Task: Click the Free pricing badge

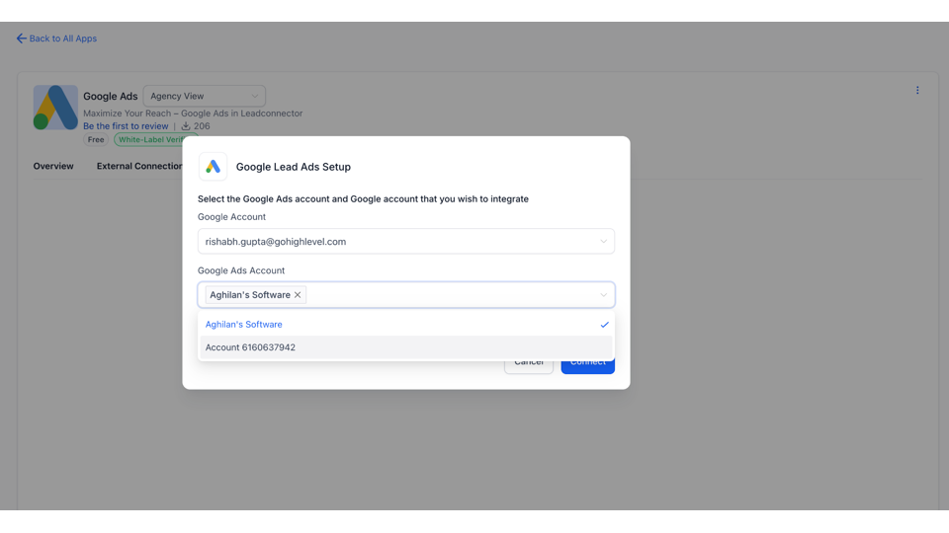Action: (96, 140)
